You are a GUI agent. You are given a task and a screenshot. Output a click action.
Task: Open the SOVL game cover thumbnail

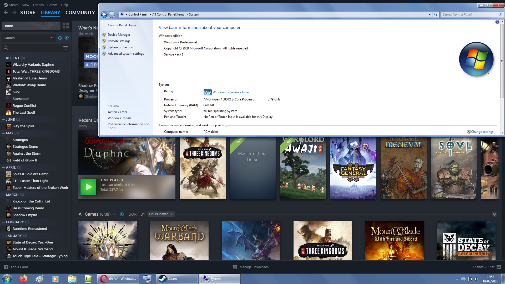click(454, 168)
